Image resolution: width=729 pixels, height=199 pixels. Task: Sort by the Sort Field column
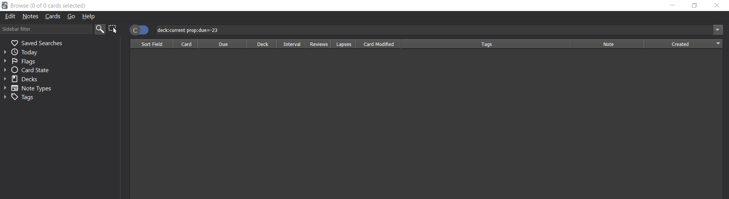(x=152, y=44)
